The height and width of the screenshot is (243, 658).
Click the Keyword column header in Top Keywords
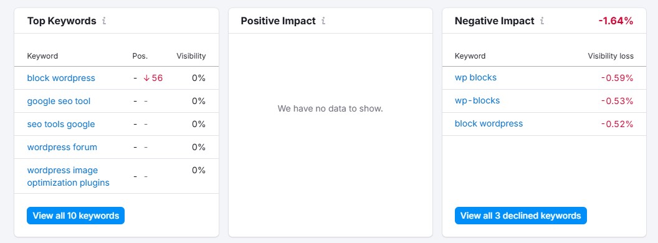coord(42,56)
